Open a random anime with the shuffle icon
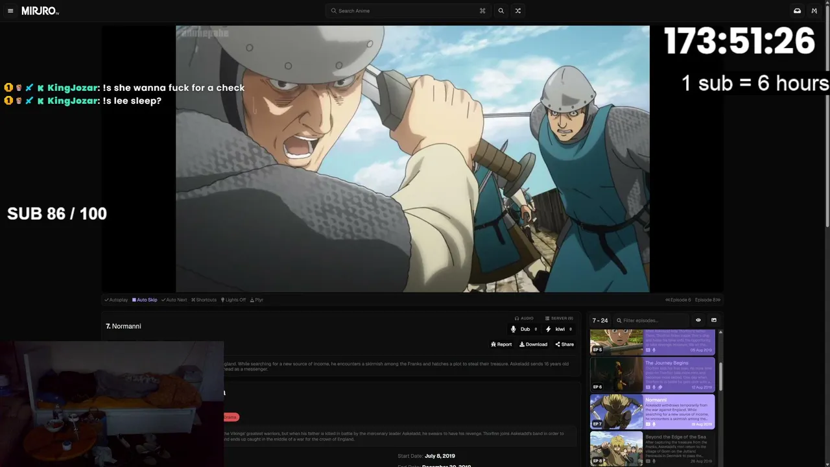830x467 pixels. pos(517,11)
